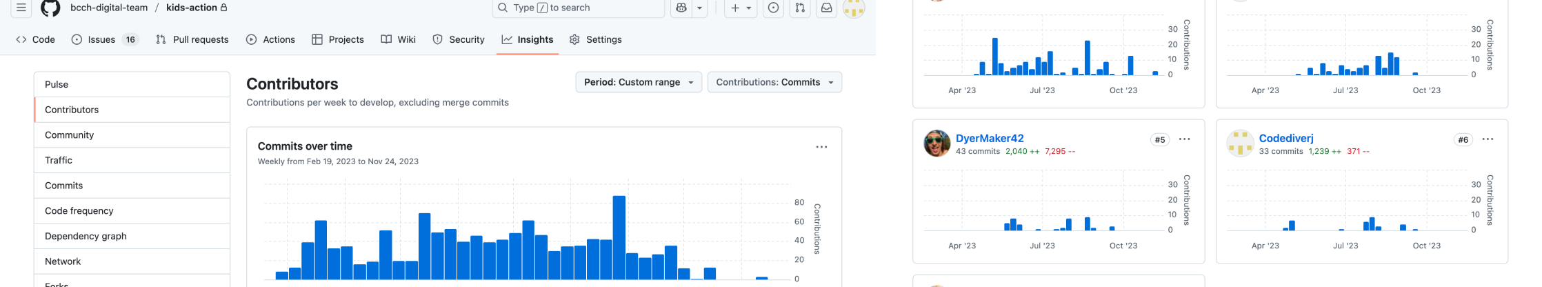This screenshot has height=287, width=1542.
Task: Open the Actions tab
Action: [270, 39]
